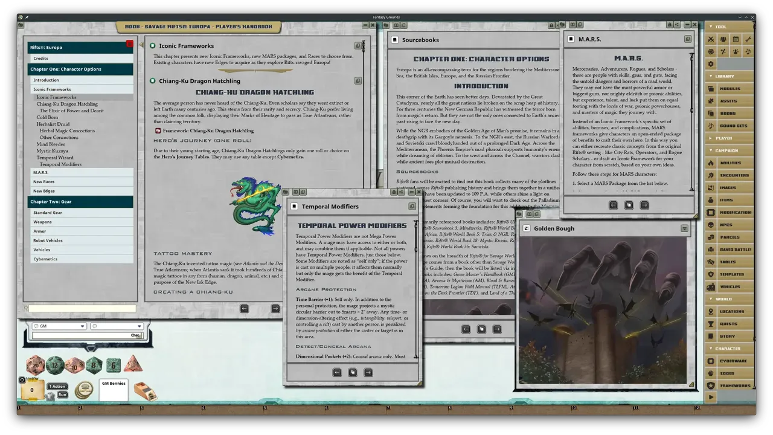Open the Edges character list
Screen dimensions: 773x435
click(x=729, y=373)
